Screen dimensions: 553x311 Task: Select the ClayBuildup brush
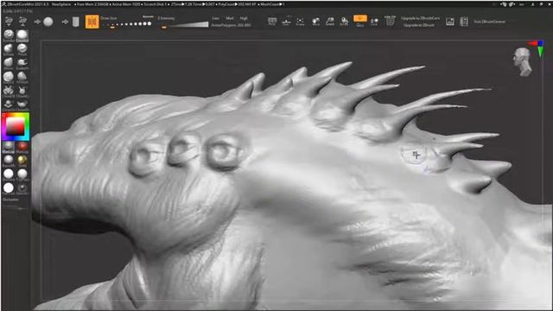(22, 35)
